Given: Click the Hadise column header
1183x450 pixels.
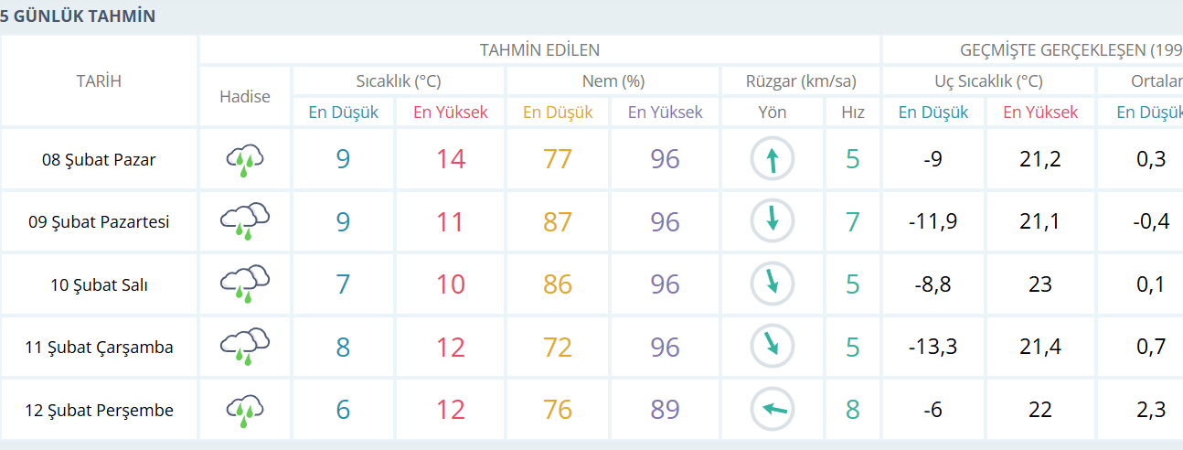Looking at the screenshot, I should tap(245, 96).
